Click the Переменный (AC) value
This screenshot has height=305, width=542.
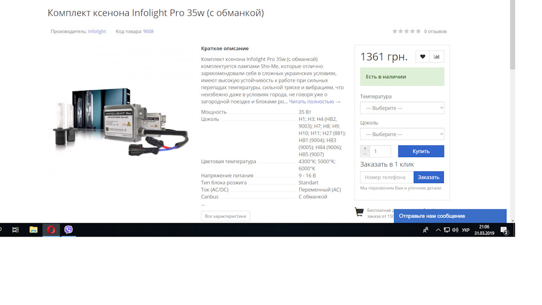pos(320,190)
